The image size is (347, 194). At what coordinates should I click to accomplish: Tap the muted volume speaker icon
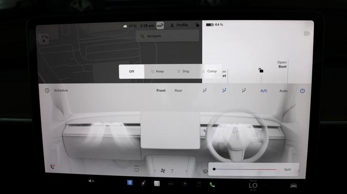(91, 181)
